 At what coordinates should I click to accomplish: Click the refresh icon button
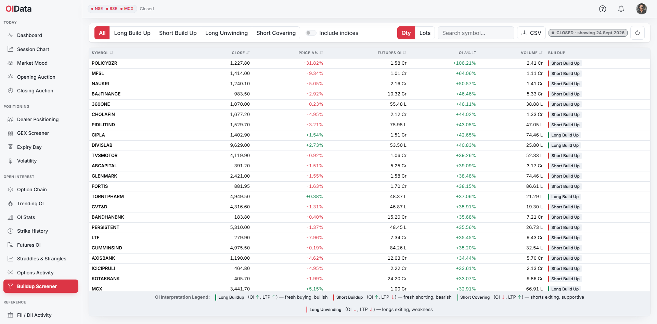(x=637, y=33)
